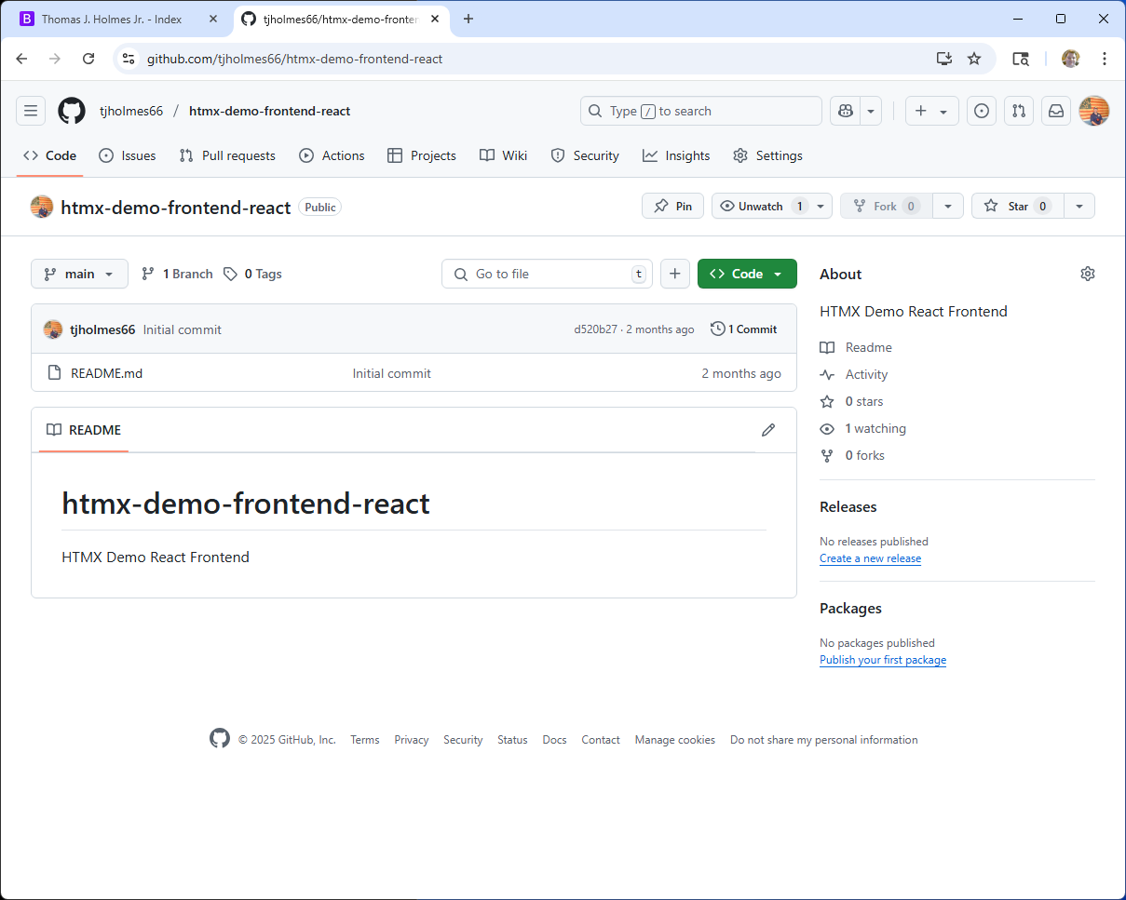Open the issues circle icon in header
1126x900 pixels.
tap(981, 111)
